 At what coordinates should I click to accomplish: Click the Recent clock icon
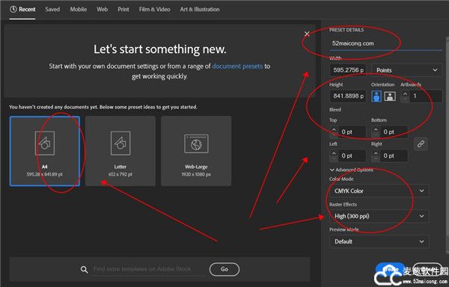click(13, 10)
